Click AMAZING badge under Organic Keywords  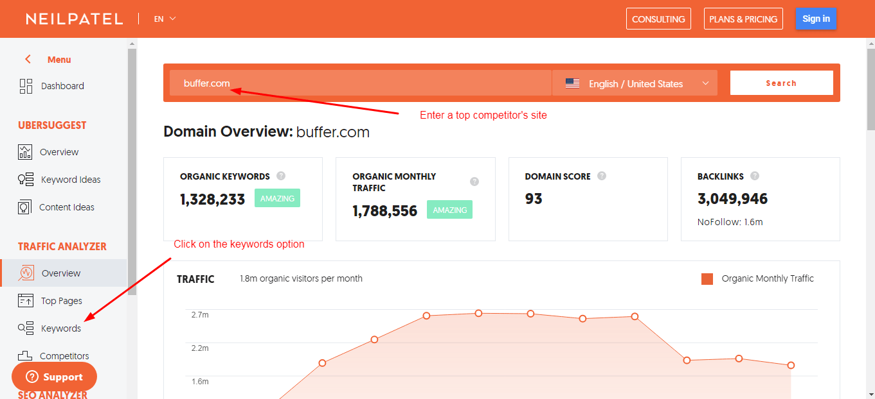[x=277, y=198]
